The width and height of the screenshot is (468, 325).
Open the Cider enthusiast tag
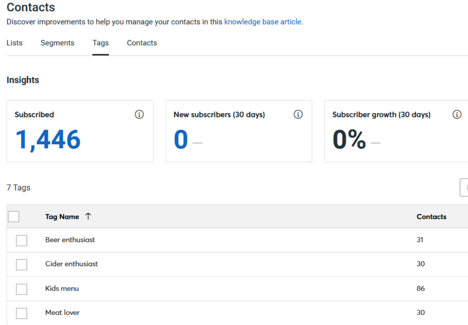pyautogui.click(x=71, y=264)
